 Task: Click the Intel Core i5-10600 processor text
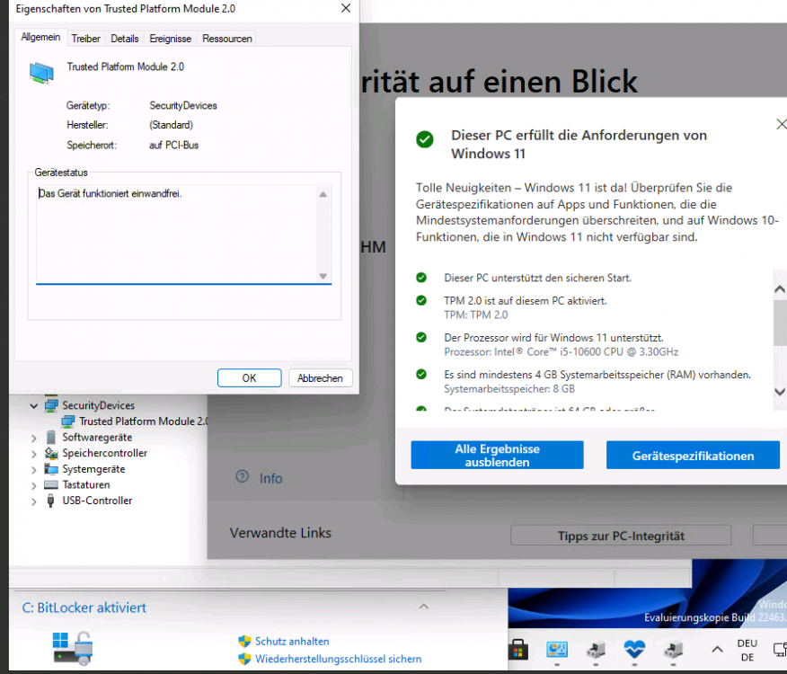coord(562,351)
